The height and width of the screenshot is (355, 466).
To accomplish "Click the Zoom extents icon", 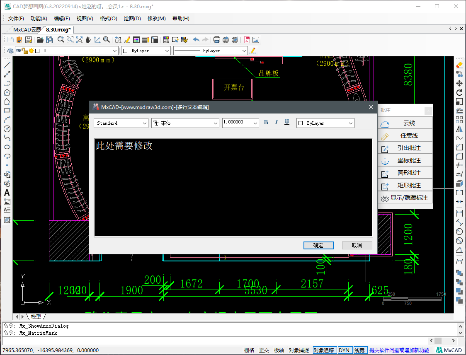I will [x=79, y=40].
